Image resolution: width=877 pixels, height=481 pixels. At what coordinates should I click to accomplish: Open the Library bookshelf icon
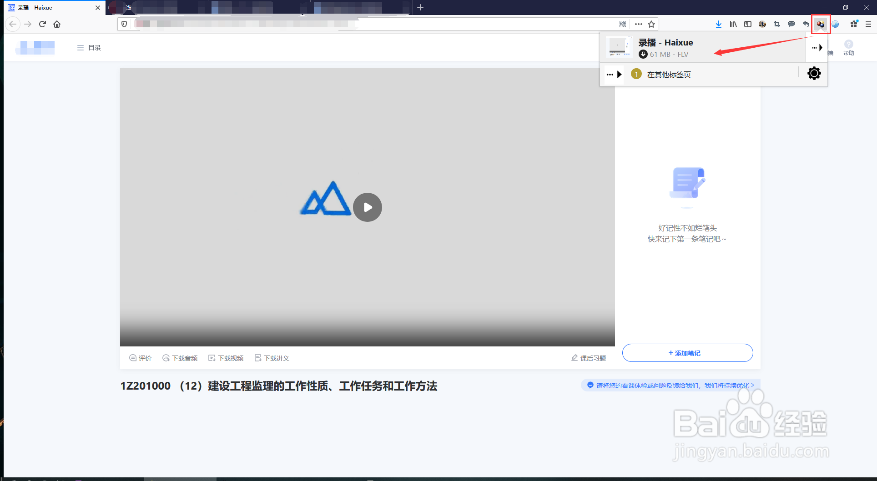[x=733, y=24]
